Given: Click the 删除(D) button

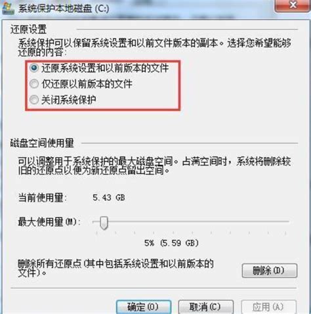Looking at the screenshot, I should [x=270, y=271].
